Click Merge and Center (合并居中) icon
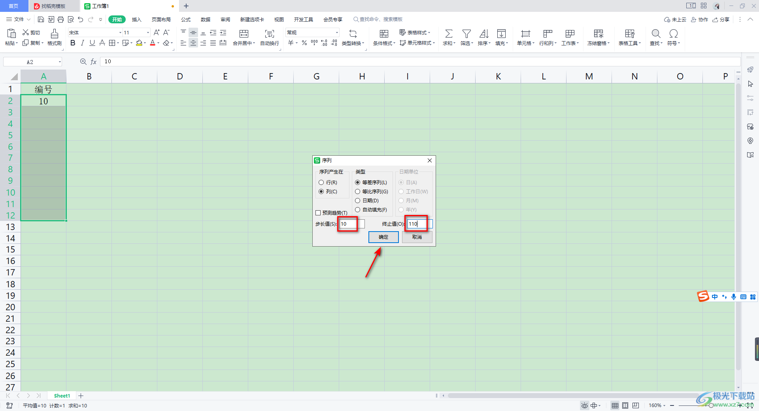Viewport: 759px width, 411px height. coord(244,34)
